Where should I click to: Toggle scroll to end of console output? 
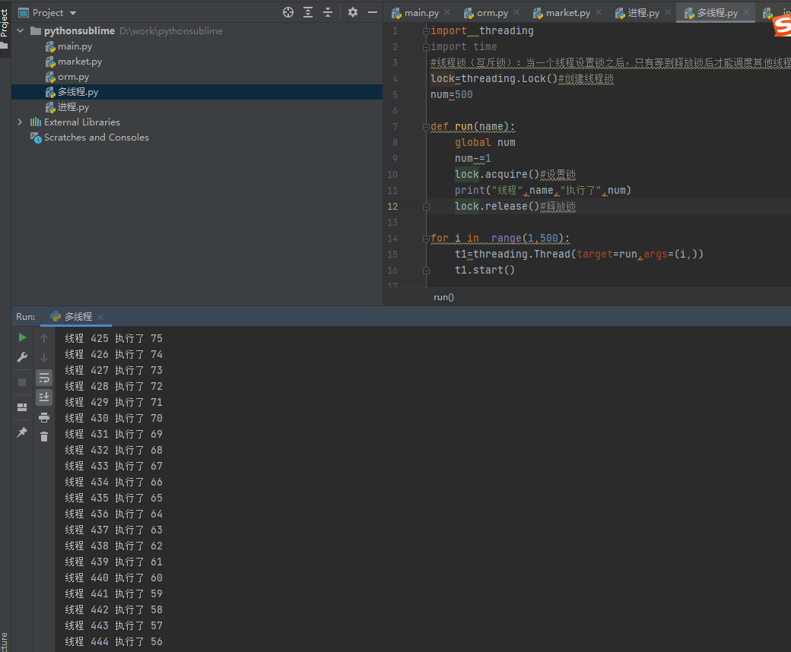tap(44, 397)
